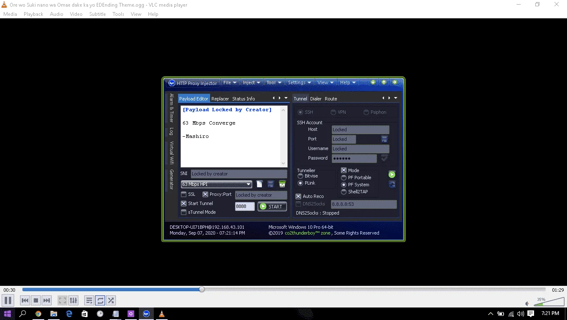
Task: Uncheck the Proxy:Port checkbox
Action: 205,194
